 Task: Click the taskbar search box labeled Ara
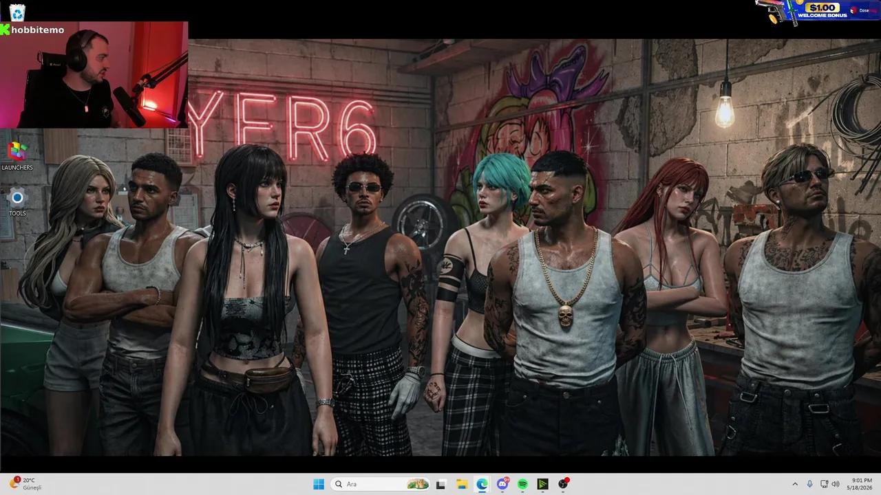click(x=381, y=484)
